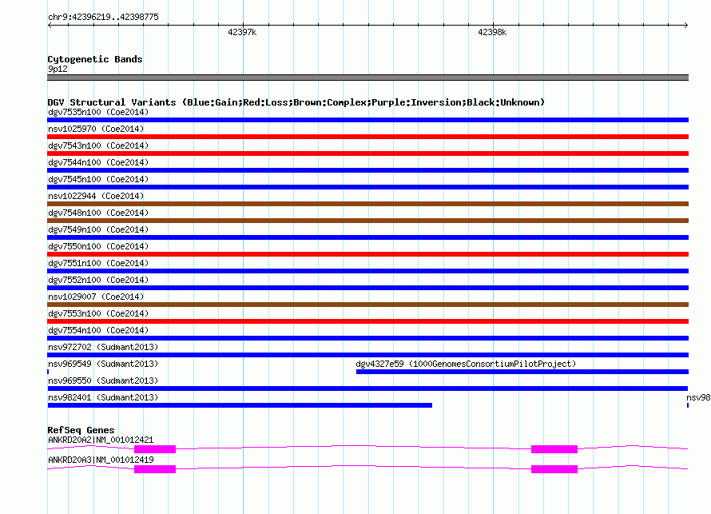Click the first exon block of ANKRD20A2
This screenshot has height=514, width=711.
155,449
